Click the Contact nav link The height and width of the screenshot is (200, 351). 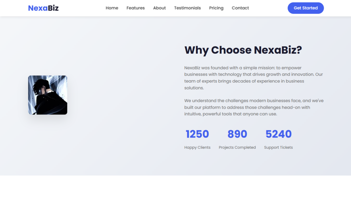[x=240, y=8]
